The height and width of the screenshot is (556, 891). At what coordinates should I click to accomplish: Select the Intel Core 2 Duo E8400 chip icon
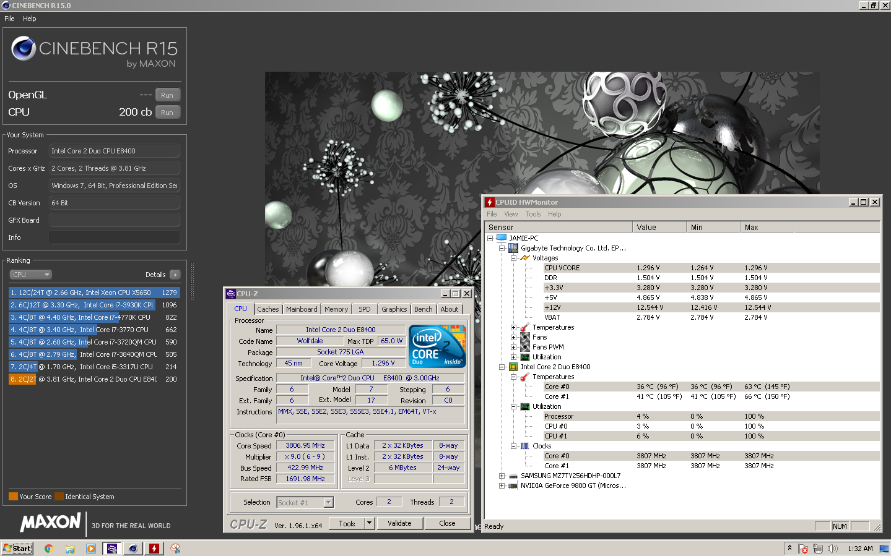coord(513,367)
